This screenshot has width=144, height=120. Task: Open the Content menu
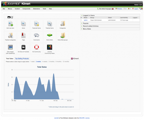(17, 9)
